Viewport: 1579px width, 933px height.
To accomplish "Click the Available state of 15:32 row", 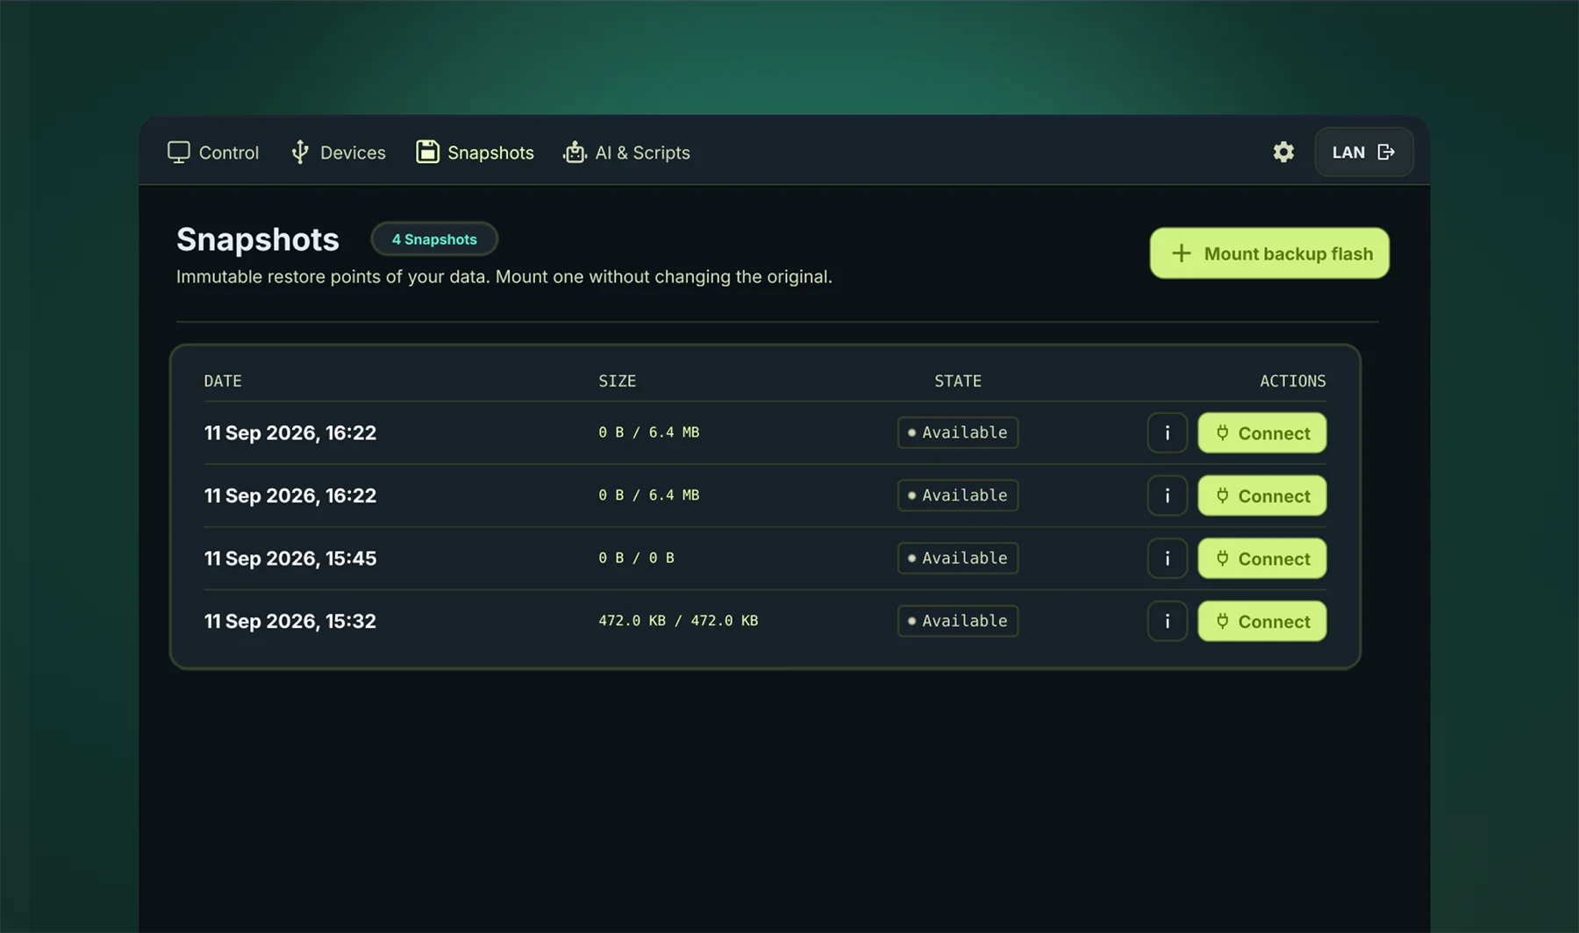I will click(957, 621).
